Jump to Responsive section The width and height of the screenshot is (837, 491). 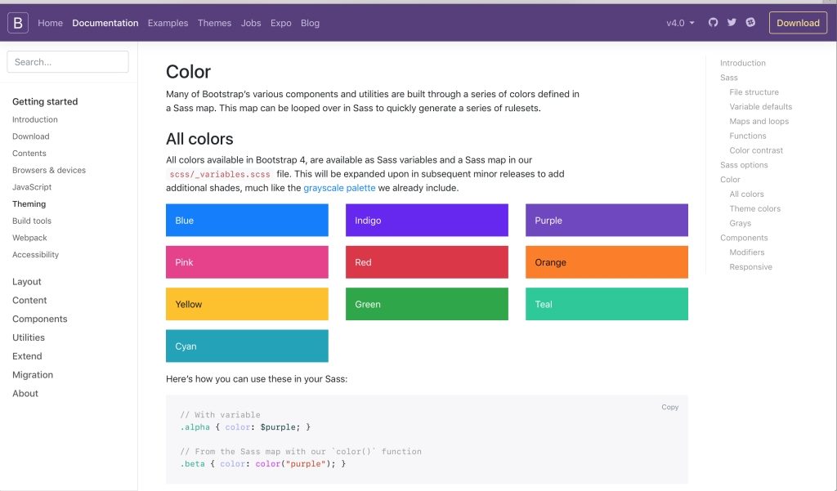pos(750,267)
